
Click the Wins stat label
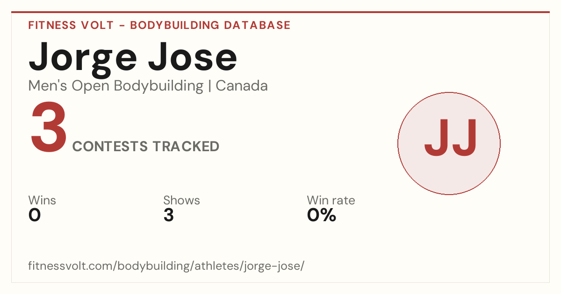point(42,200)
